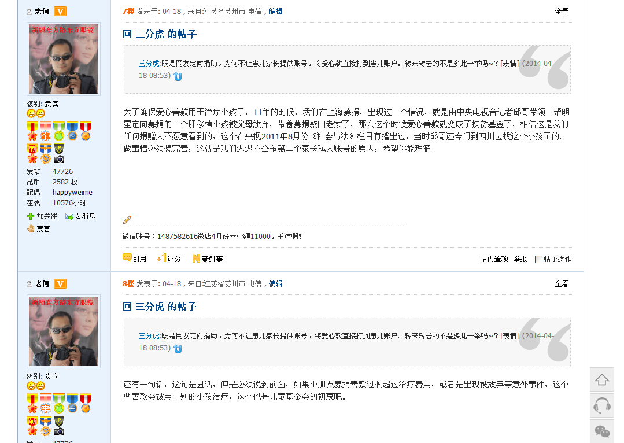This screenshot has height=443, width=624.
Task: Click 全看 in post 7 header
Action: (x=562, y=12)
